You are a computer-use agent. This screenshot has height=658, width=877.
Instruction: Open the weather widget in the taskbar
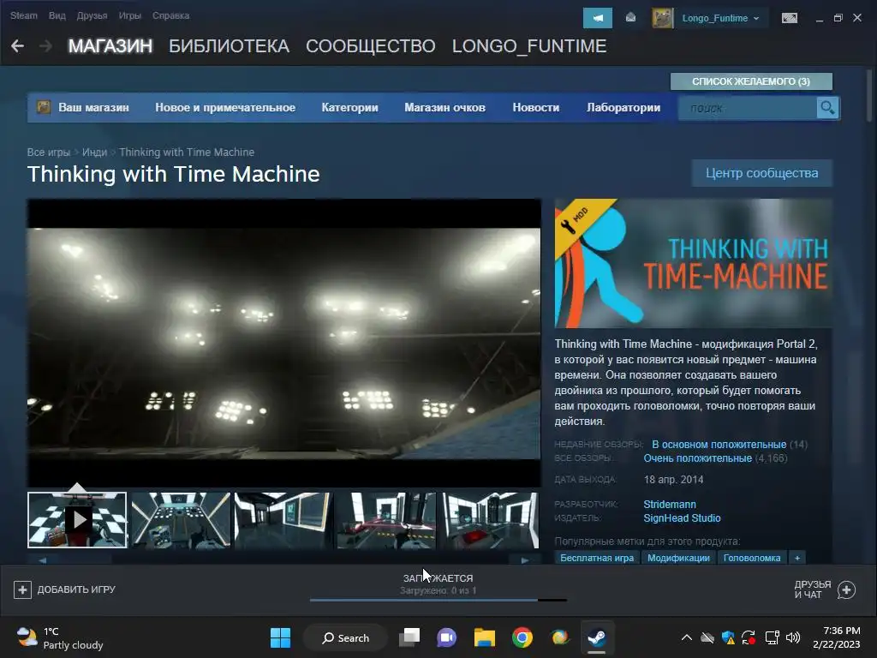[x=60, y=637]
